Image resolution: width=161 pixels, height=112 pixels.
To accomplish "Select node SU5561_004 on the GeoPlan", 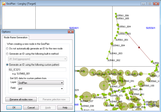I will 118,25.
